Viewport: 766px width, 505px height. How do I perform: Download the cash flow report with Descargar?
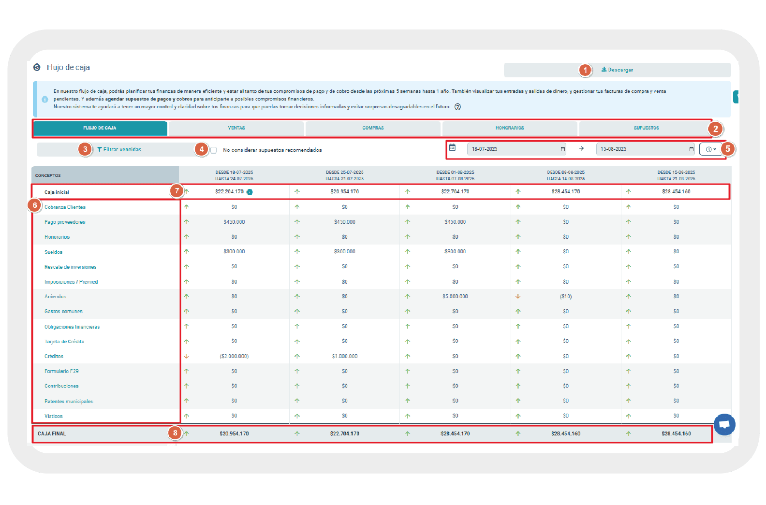point(617,70)
